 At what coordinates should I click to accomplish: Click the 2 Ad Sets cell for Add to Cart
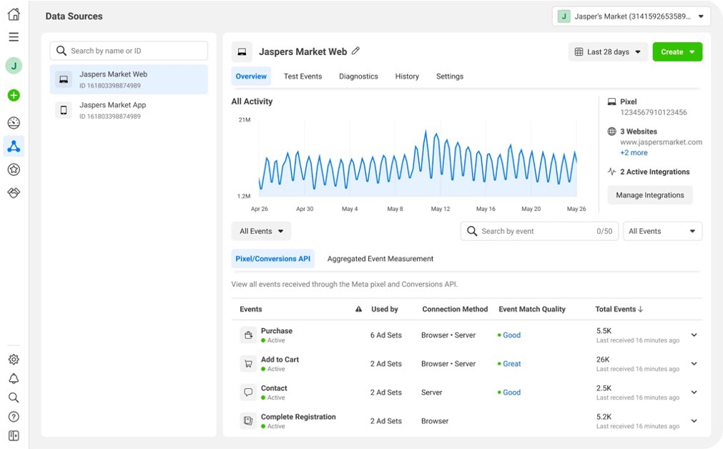(386, 364)
